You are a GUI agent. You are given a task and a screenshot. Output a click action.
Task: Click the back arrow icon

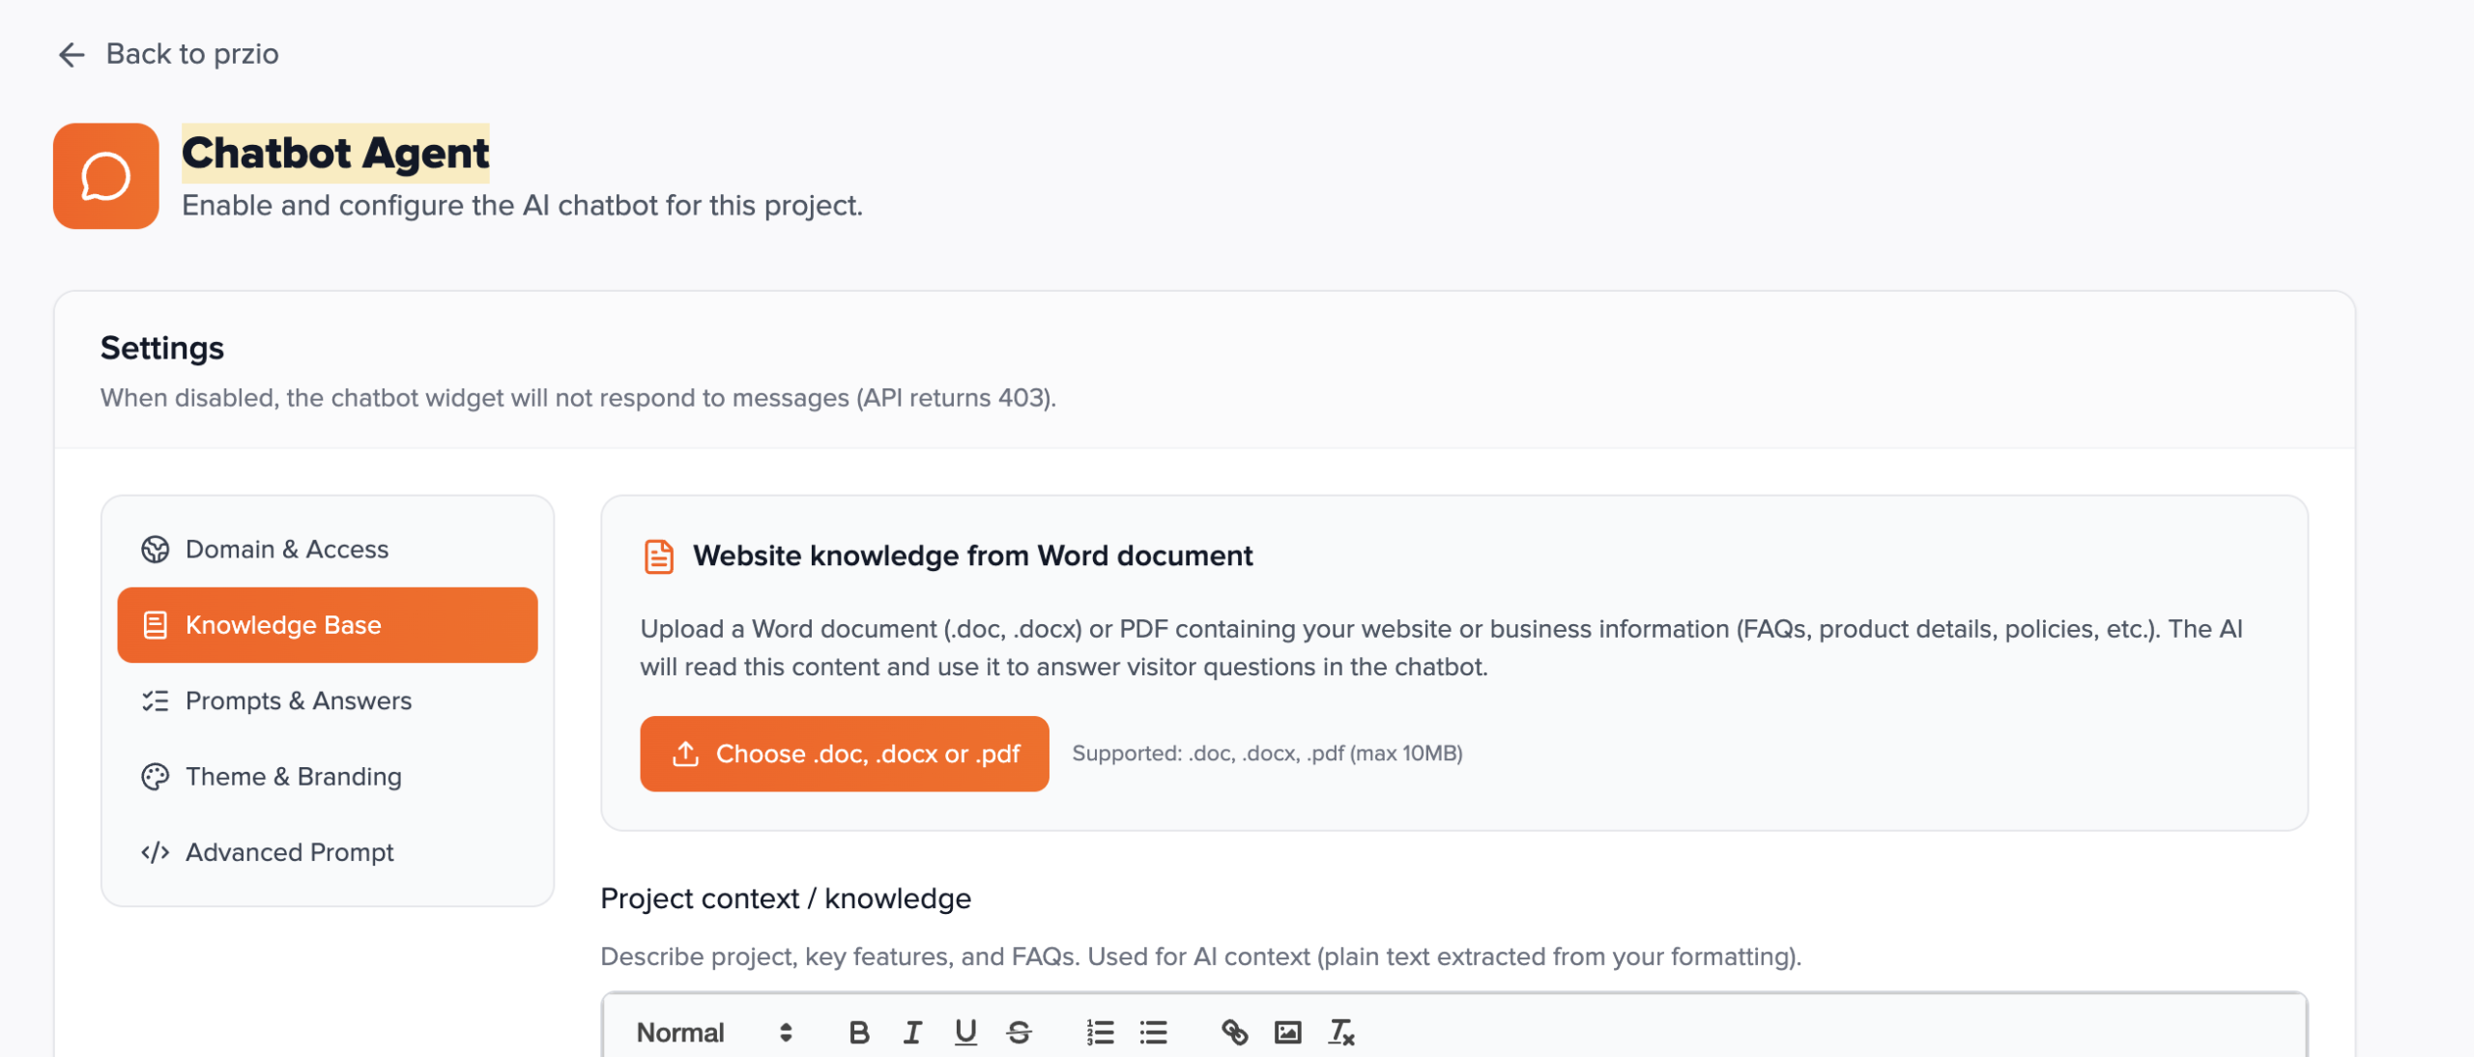click(72, 54)
